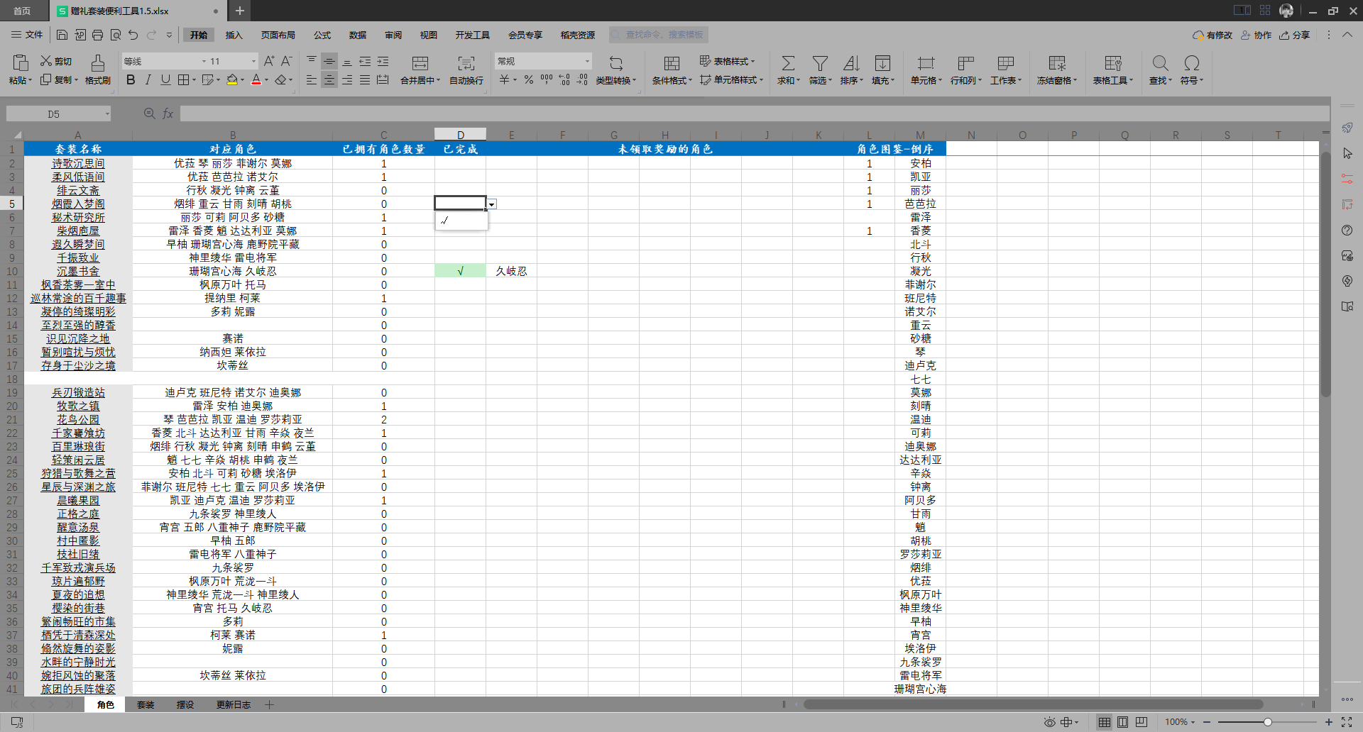Open the cell D5 validation dropdown arrow
Screen dimensions: 1363x732
point(491,204)
